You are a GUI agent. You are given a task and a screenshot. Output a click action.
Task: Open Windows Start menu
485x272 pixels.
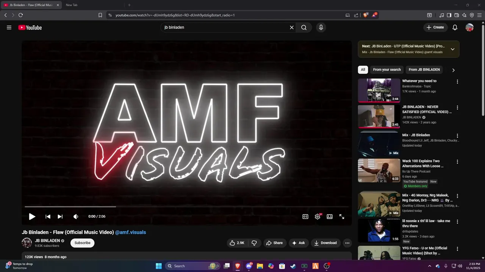tap(159, 266)
